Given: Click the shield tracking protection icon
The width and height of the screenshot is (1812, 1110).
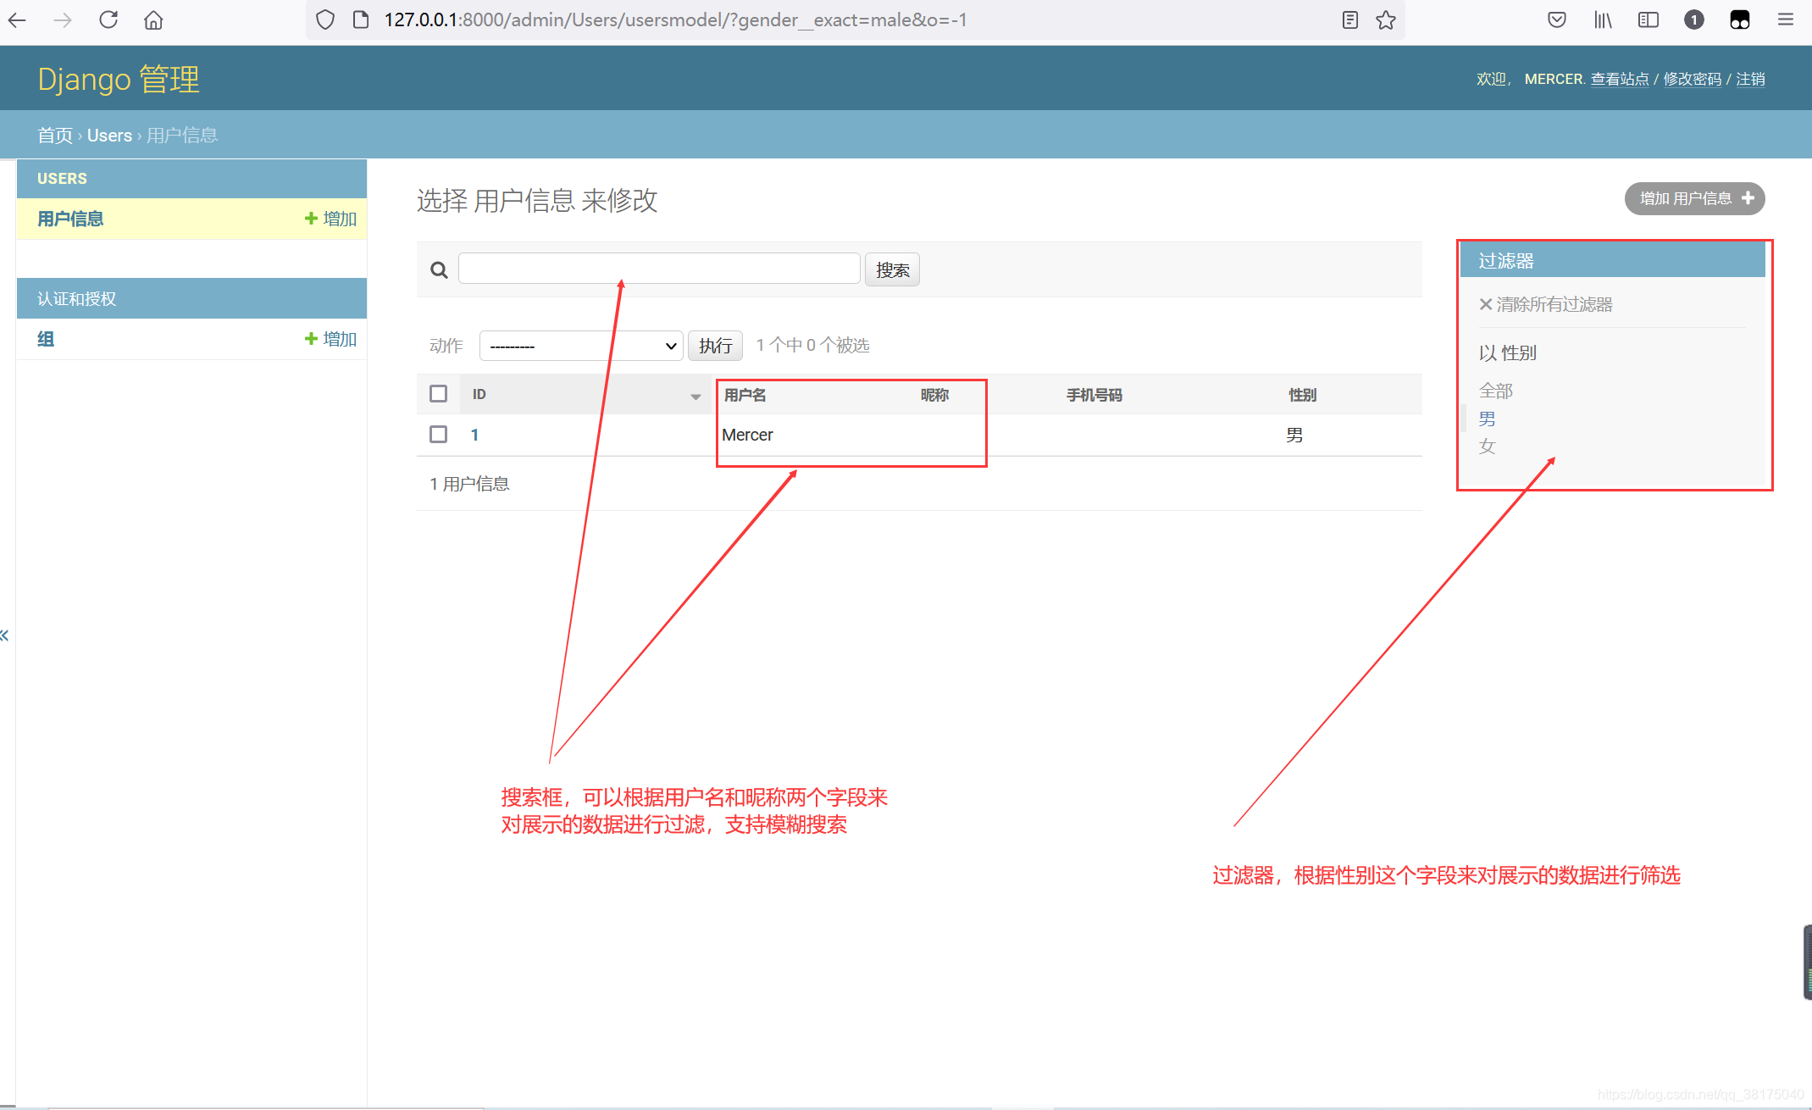Looking at the screenshot, I should pyautogui.click(x=325, y=19).
